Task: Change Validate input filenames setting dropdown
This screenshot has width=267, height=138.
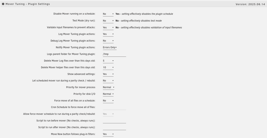Action: pos(108,27)
